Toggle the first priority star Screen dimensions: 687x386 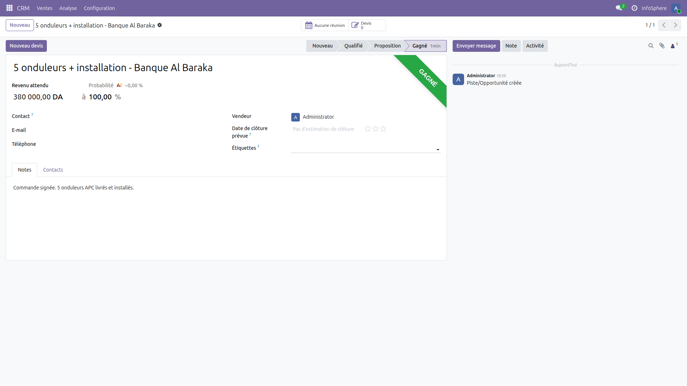pyautogui.click(x=367, y=129)
